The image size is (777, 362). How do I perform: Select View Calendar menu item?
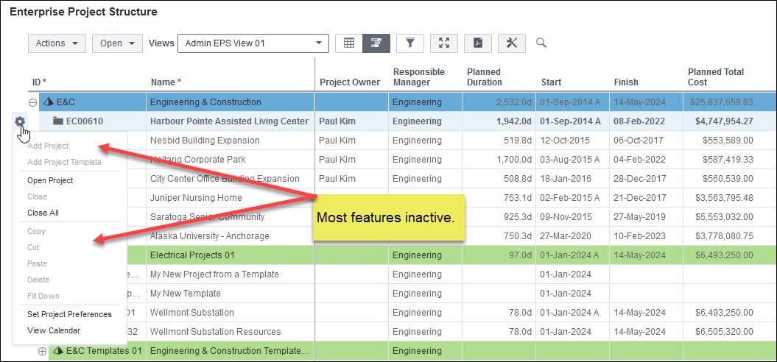point(54,331)
